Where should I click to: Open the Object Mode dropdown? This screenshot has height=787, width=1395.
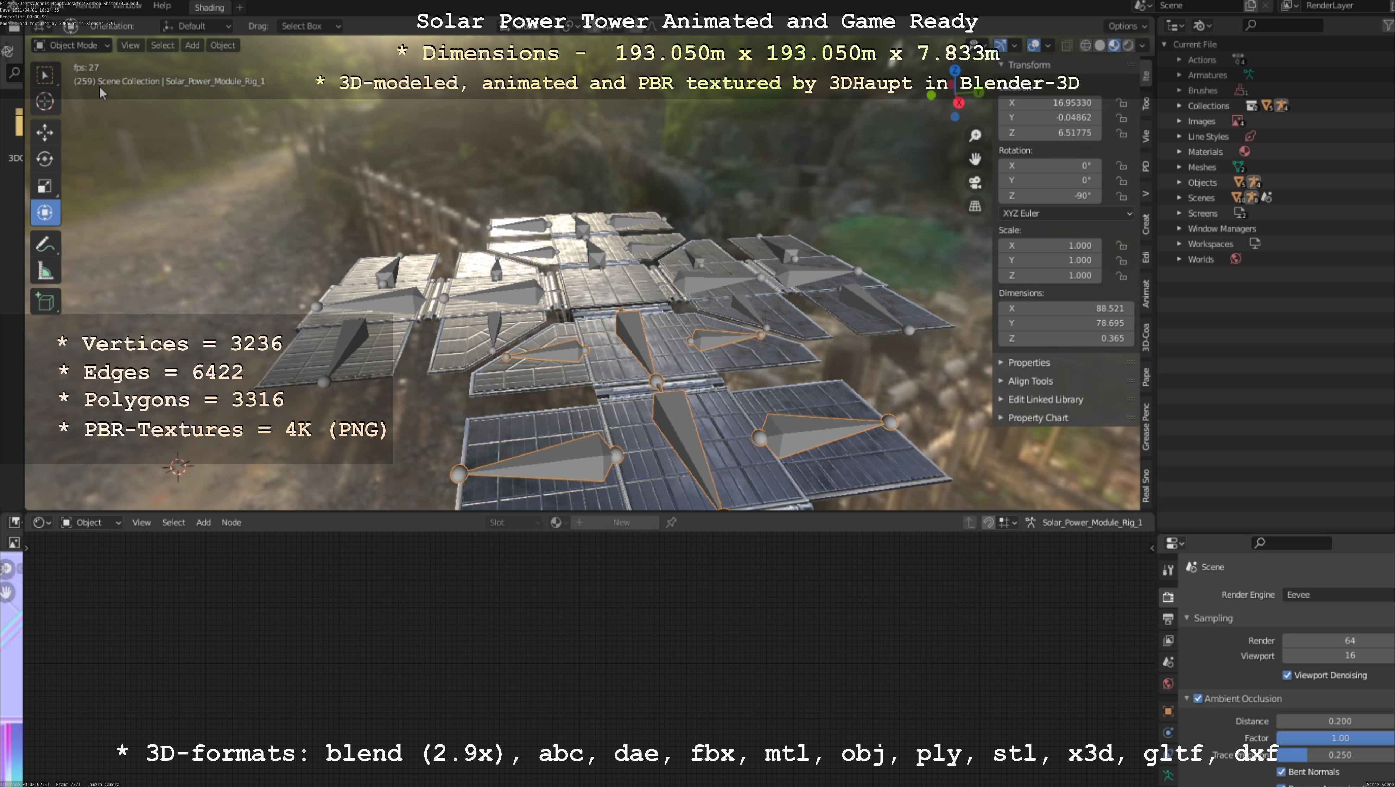[72, 45]
